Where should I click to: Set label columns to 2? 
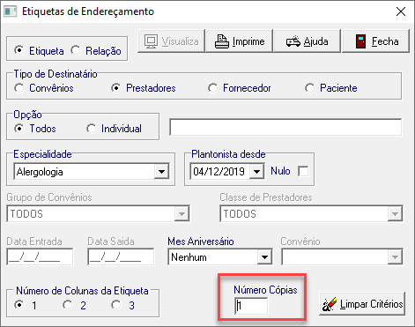(68, 305)
